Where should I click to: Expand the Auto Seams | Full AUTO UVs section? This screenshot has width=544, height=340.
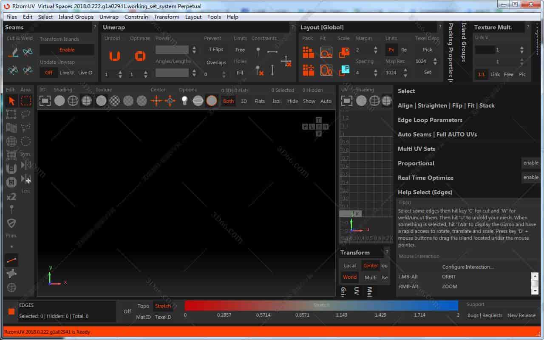(437, 134)
